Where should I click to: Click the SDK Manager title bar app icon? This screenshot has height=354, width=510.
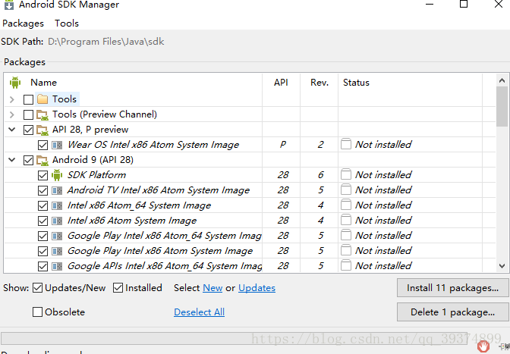(x=9, y=5)
